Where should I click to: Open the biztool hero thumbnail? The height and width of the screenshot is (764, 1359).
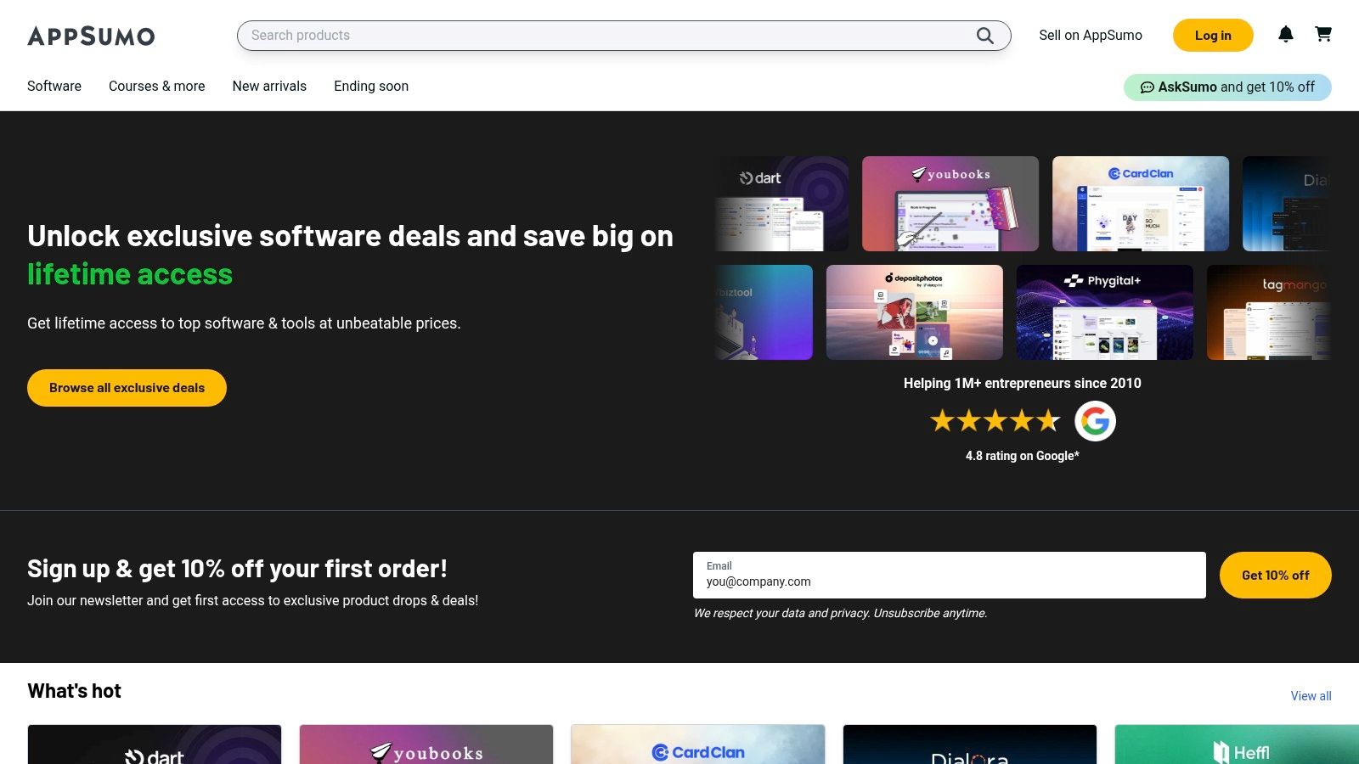click(764, 312)
